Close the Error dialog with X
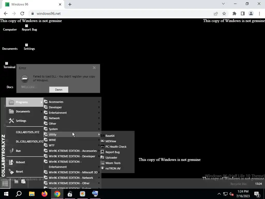The image size is (265, 199). tap(94, 68)
